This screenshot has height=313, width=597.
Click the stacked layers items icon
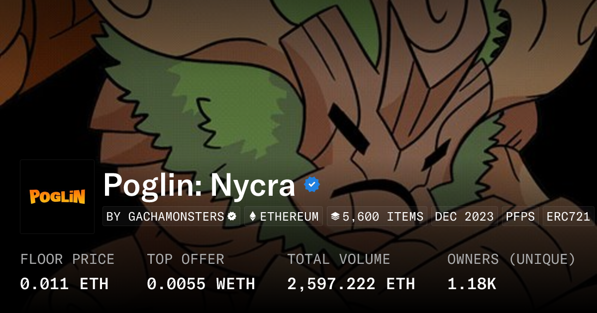point(335,217)
